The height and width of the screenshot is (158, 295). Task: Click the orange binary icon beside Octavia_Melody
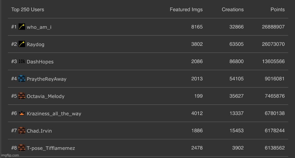click(x=22, y=96)
